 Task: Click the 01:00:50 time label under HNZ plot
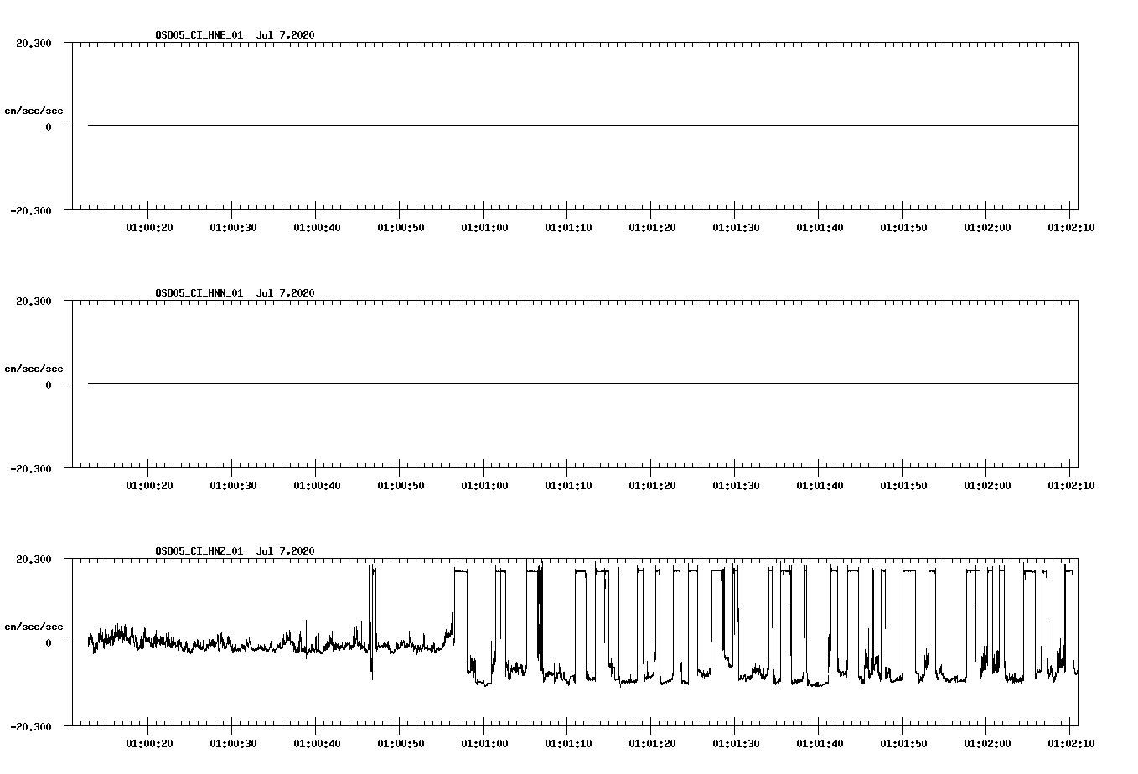(x=401, y=743)
